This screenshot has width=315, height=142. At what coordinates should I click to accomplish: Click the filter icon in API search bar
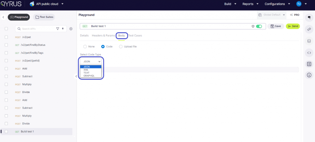tap(58, 29)
